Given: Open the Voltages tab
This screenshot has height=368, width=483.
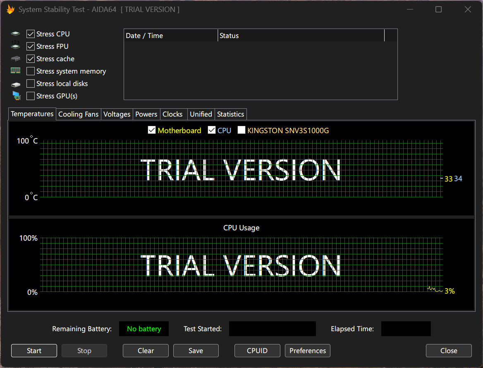Looking at the screenshot, I should 117,114.
